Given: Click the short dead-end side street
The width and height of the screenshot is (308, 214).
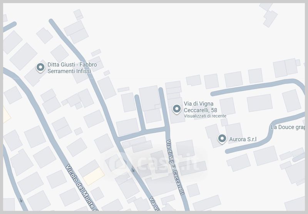Looking at the screenshot, I should tap(140, 112).
